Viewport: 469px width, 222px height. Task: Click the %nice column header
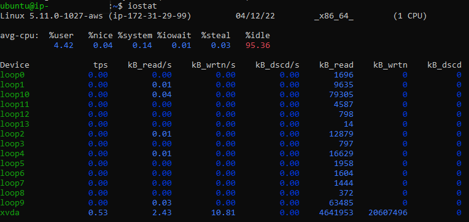101,36
